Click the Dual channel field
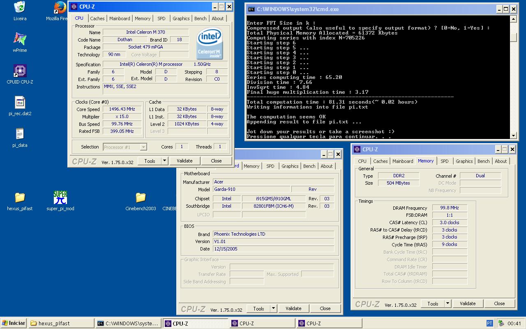The width and height of the screenshot is (526, 329). (480, 176)
